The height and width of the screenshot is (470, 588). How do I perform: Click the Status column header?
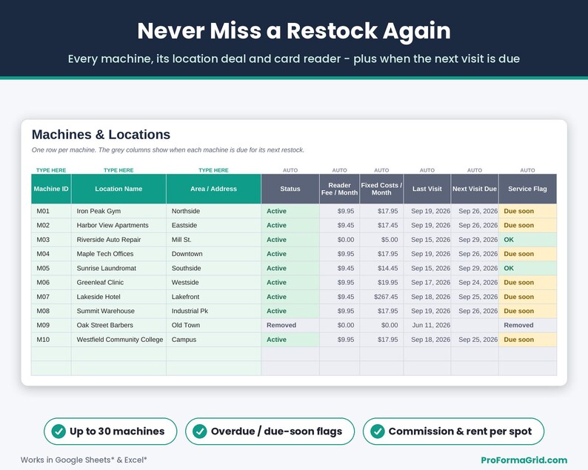click(x=290, y=189)
